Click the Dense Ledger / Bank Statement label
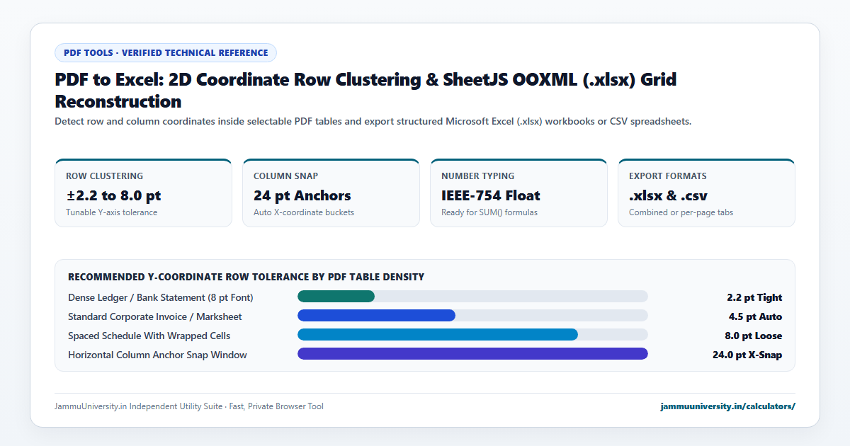 pos(161,297)
